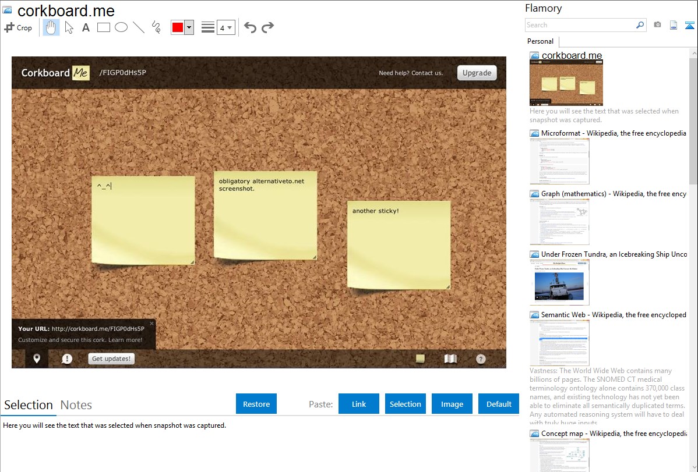Image resolution: width=698 pixels, height=472 pixels.
Task: Click the location pin icon on corkboard
Action: [x=37, y=359]
